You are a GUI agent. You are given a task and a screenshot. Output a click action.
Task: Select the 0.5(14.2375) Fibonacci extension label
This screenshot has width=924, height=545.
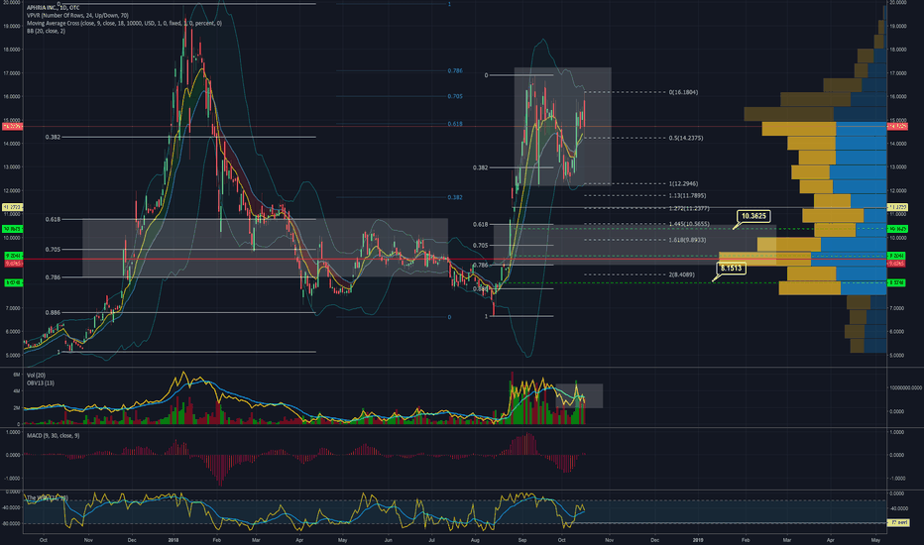(x=686, y=138)
